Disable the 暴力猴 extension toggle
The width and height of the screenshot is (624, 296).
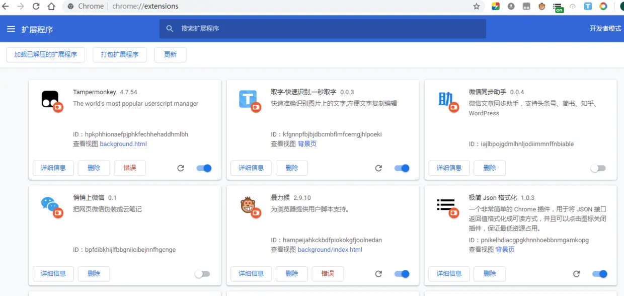coord(402,274)
